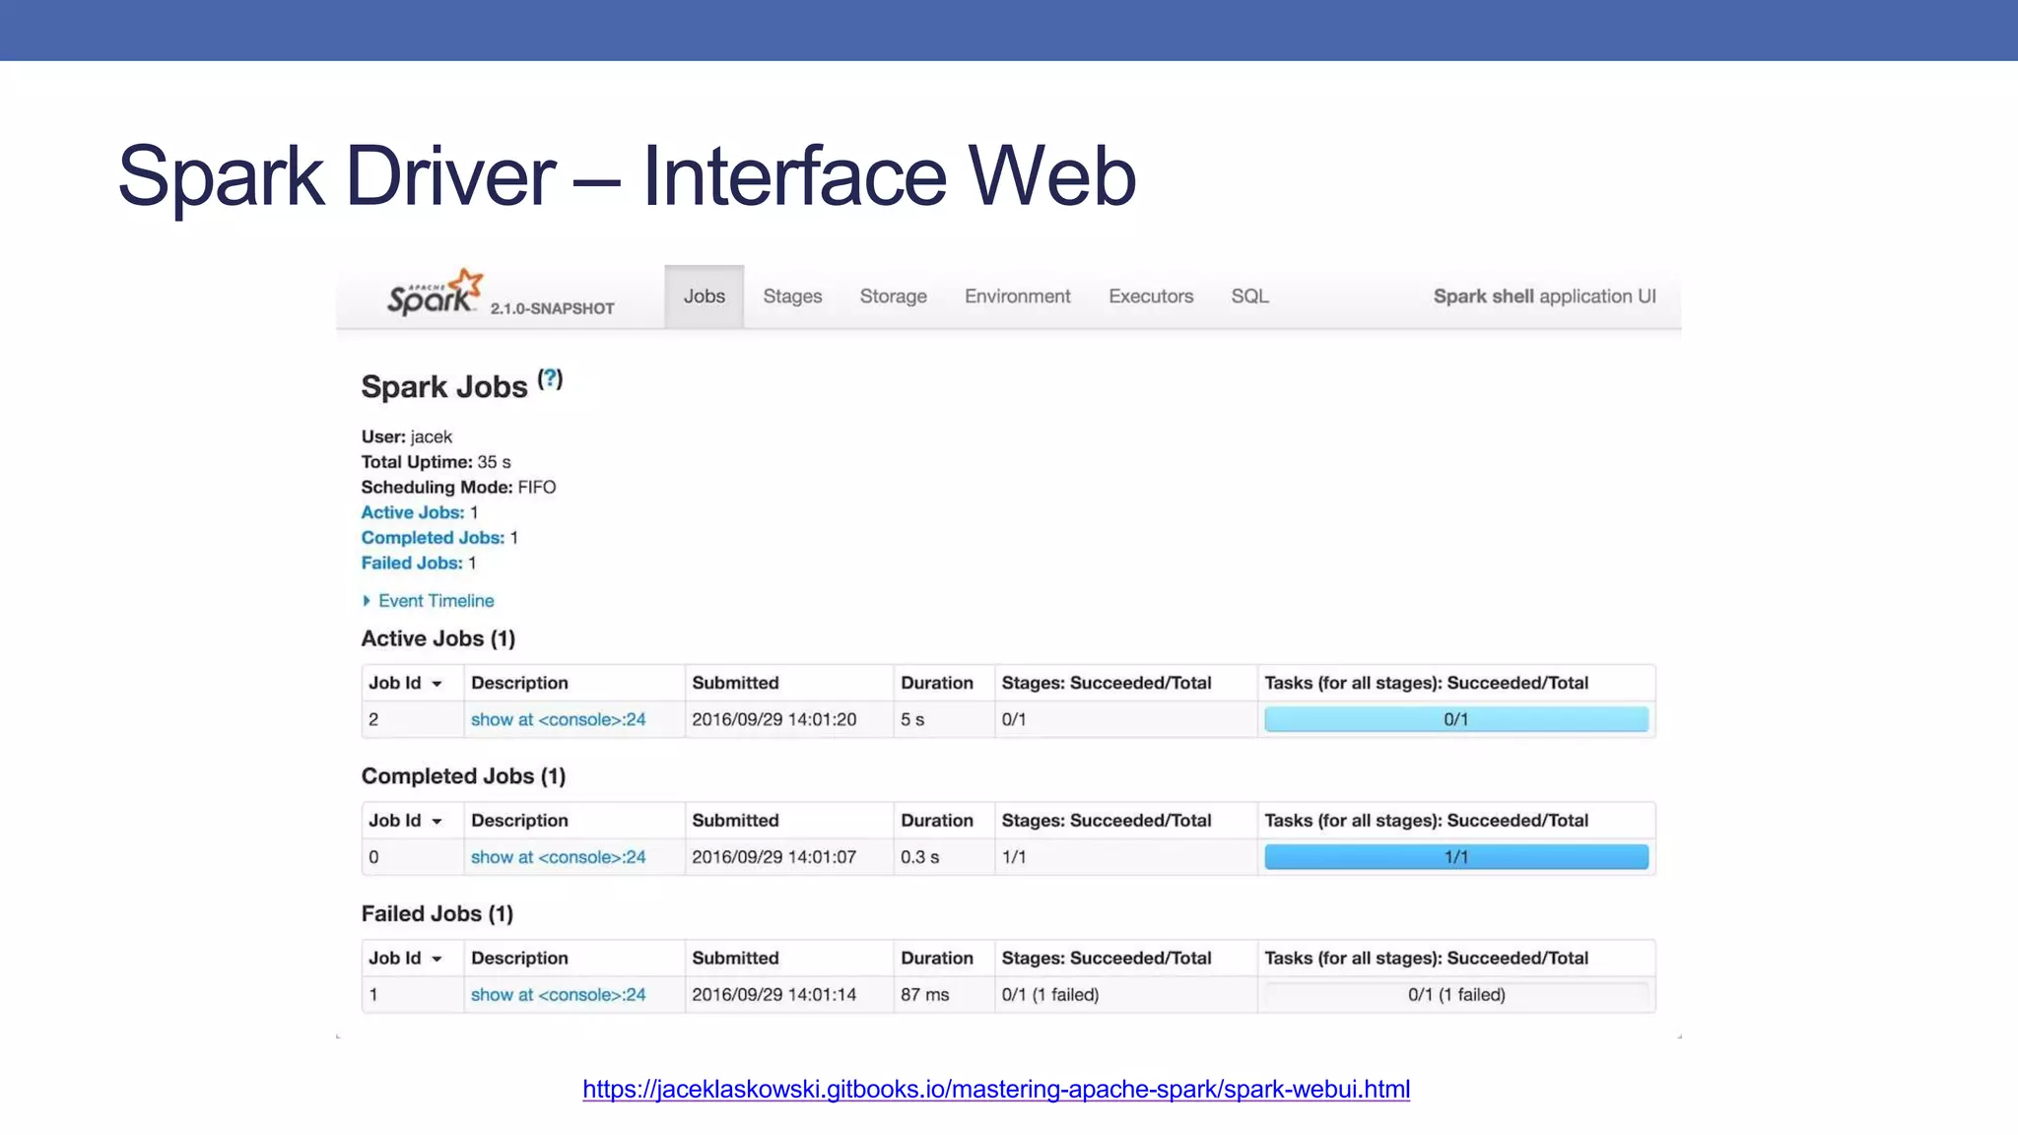Viewport: 2018px width, 1135px height.
Task: Click the Apache Spark logo
Action: [x=435, y=293]
